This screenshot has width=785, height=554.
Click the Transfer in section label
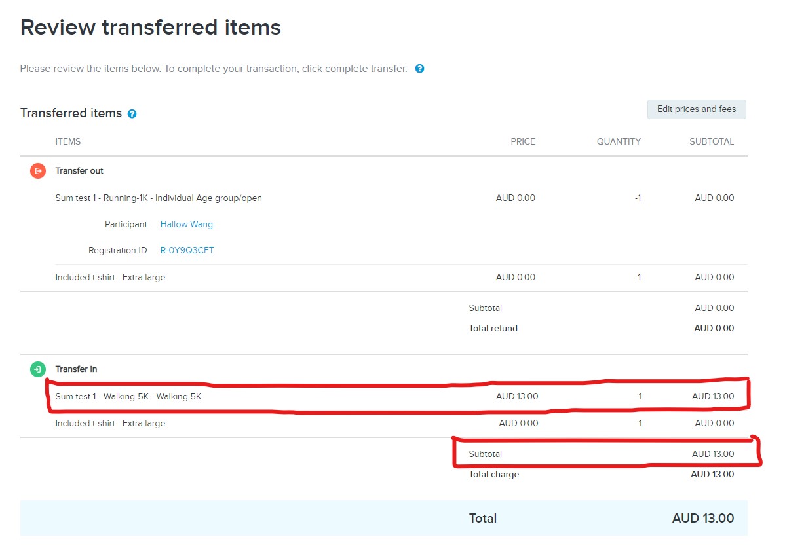click(76, 369)
